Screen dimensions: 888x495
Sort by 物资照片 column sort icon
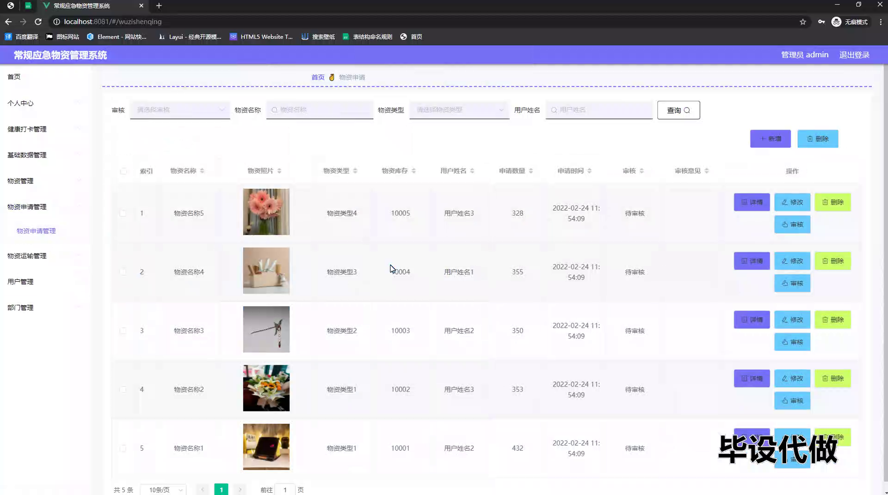(x=279, y=171)
